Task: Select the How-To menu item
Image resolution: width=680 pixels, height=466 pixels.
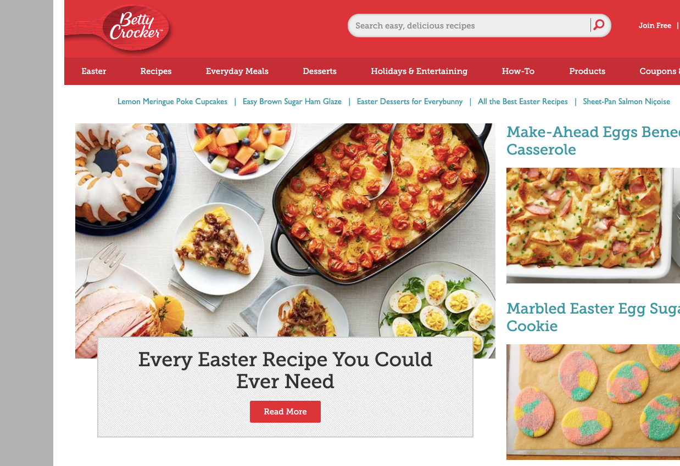Action: [x=518, y=71]
